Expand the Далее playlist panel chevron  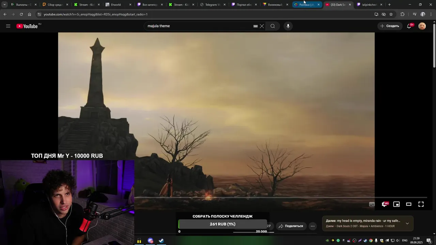point(407,224)
